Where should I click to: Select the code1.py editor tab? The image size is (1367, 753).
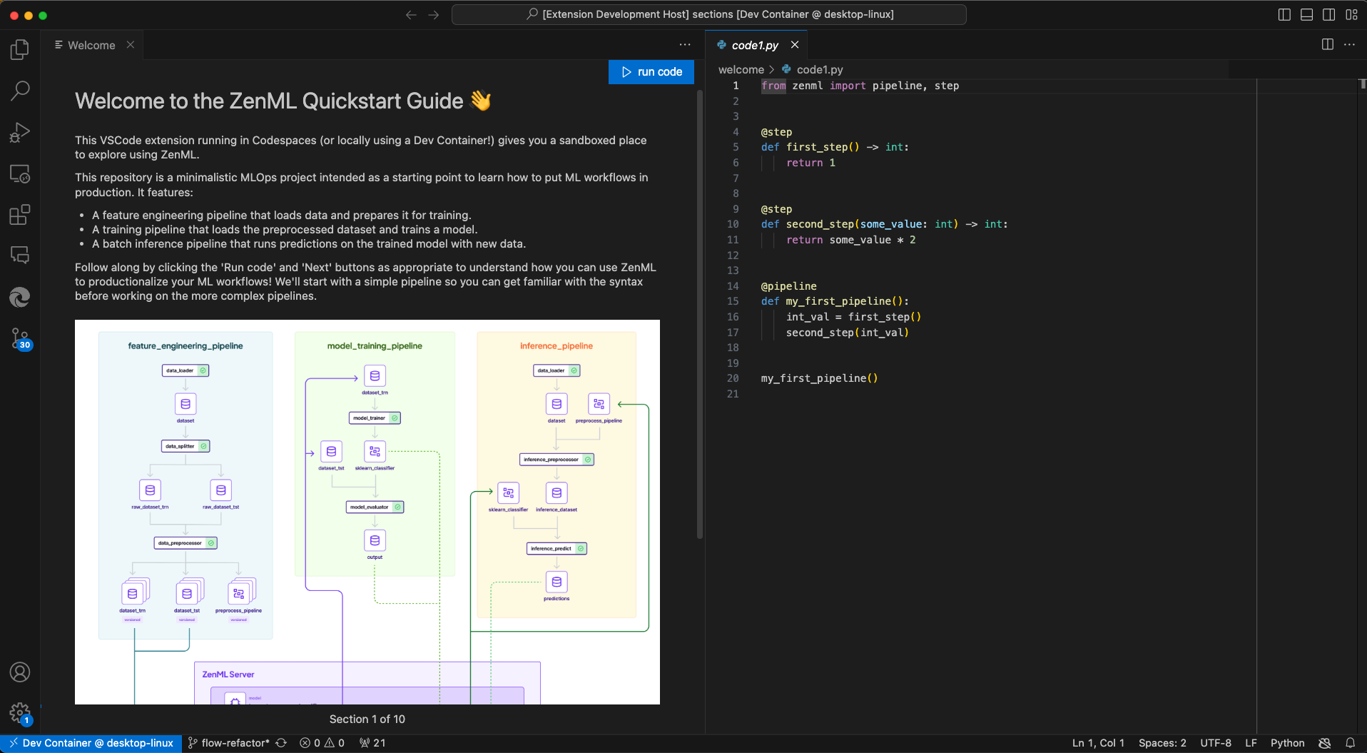pyautogui.click(x=754, y=45)
